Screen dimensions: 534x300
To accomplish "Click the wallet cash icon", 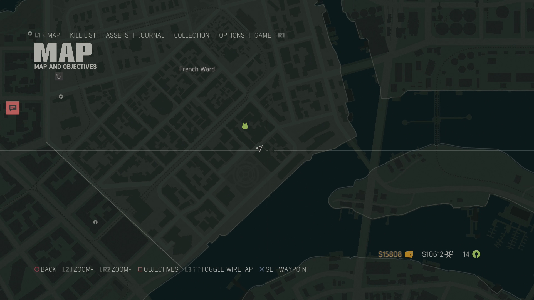I will coord(409,254).
